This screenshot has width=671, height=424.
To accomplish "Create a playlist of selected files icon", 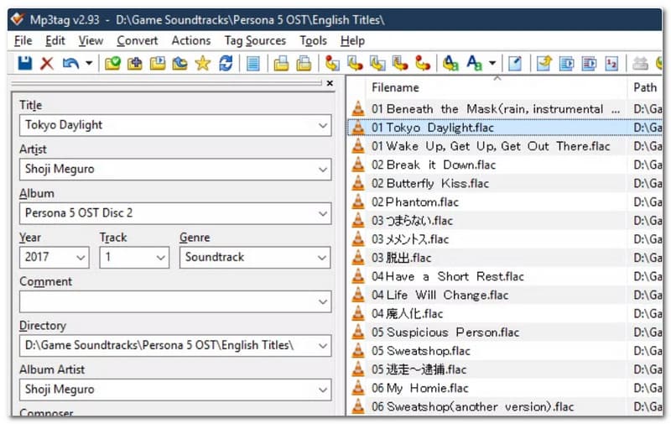I will pos(304,63).
